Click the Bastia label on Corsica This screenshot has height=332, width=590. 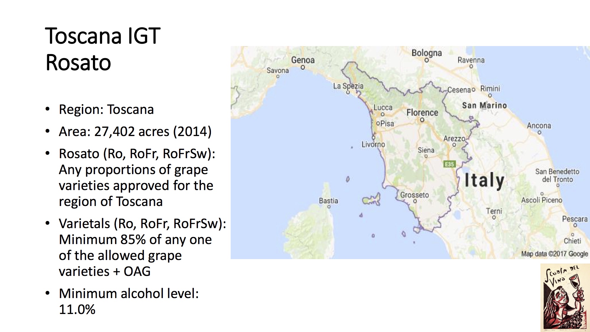tap(328, 201)
